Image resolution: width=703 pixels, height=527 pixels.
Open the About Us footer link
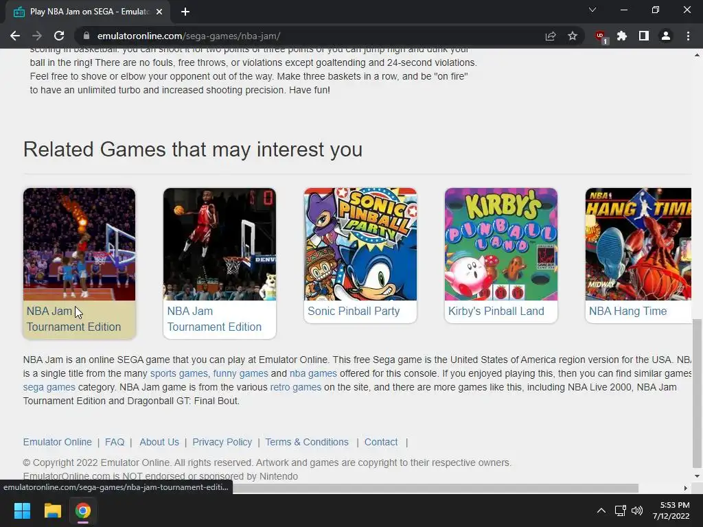159,442
